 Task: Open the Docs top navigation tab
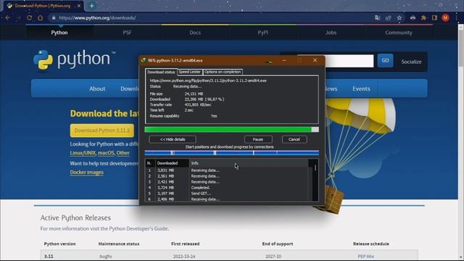coord(195,33)
